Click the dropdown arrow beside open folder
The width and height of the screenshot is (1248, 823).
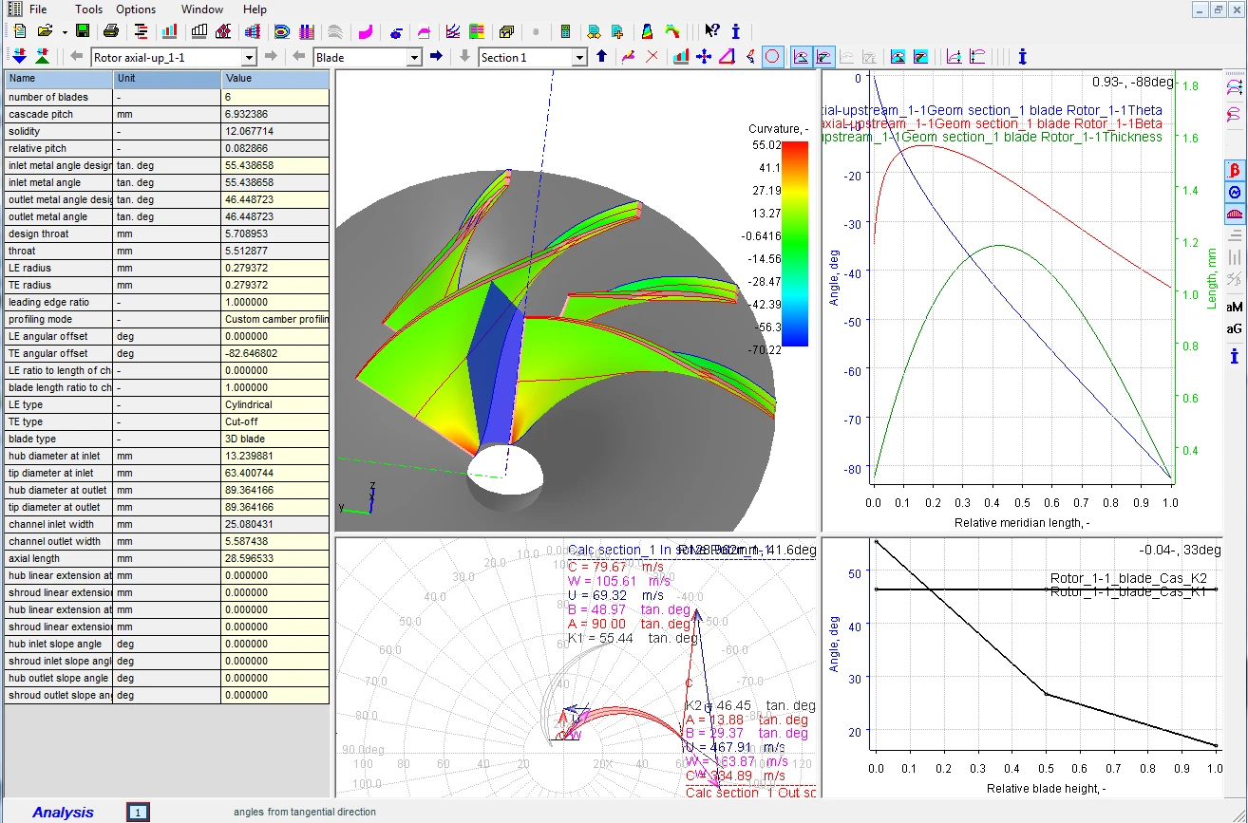point(64,31)
